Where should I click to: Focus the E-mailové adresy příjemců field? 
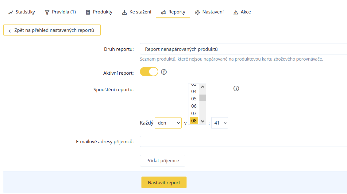click(243, 141)
